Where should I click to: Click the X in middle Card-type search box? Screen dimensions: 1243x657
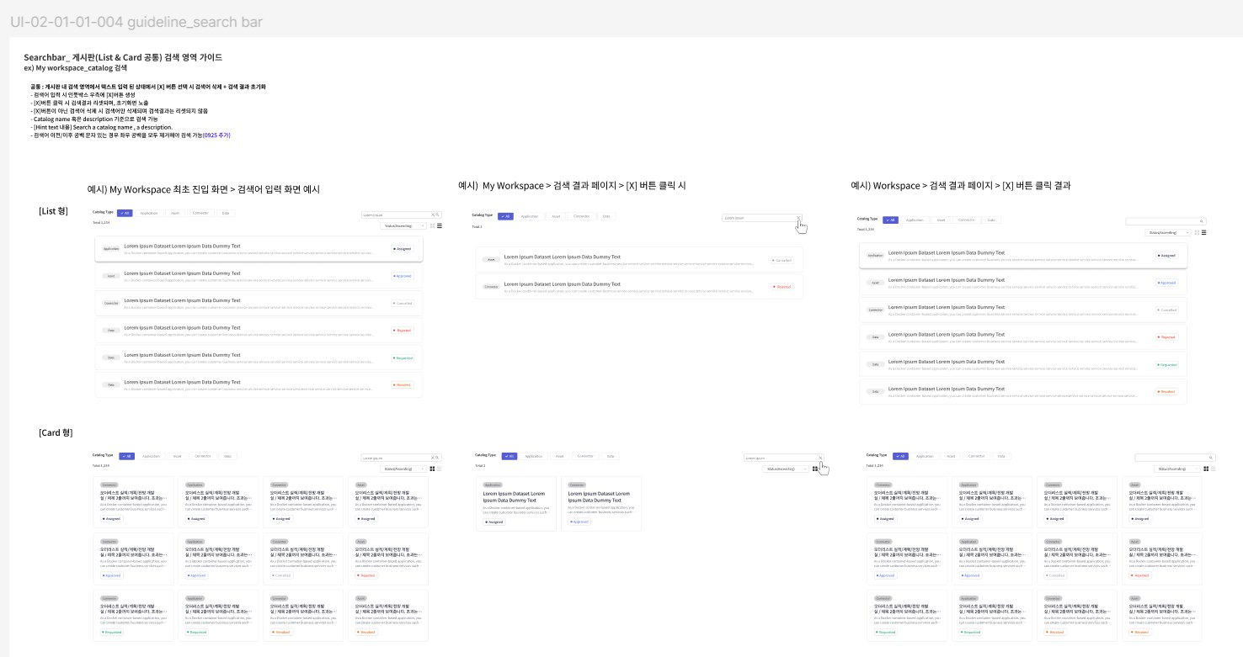820,458
